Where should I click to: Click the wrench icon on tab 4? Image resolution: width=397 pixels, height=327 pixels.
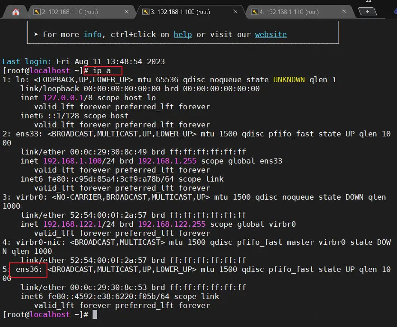click(255, 12)
